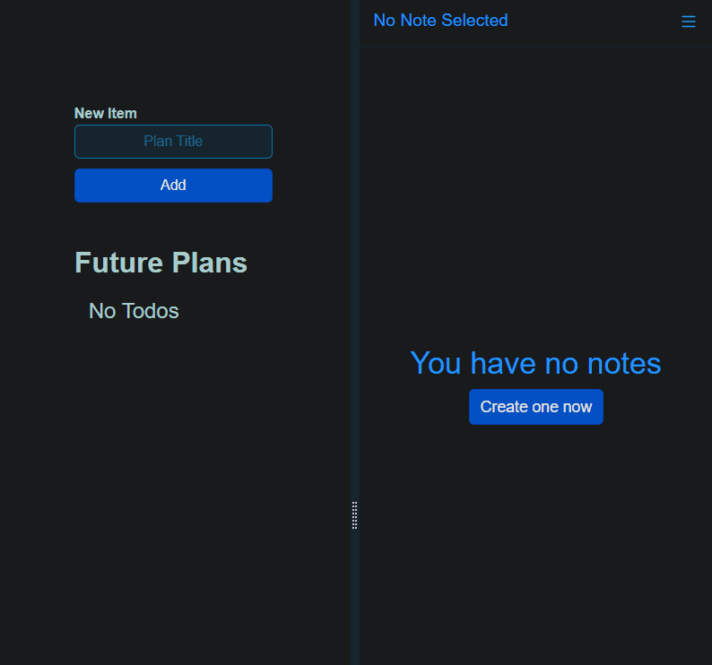Select the No Note Selected title
The image size is (712, 665).
(x=440, y=21)
